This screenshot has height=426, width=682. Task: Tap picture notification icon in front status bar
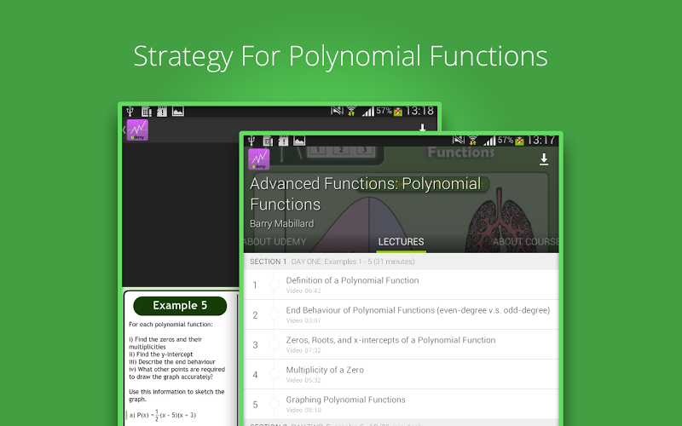(x=299, y=141)
